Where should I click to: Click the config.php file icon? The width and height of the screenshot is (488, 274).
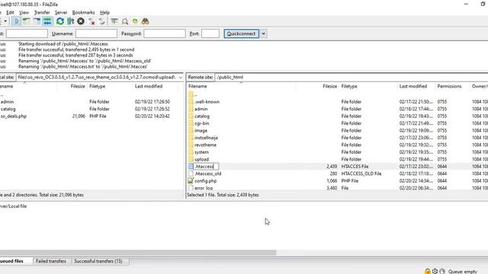pyautogui.click(x=191, y=180)
